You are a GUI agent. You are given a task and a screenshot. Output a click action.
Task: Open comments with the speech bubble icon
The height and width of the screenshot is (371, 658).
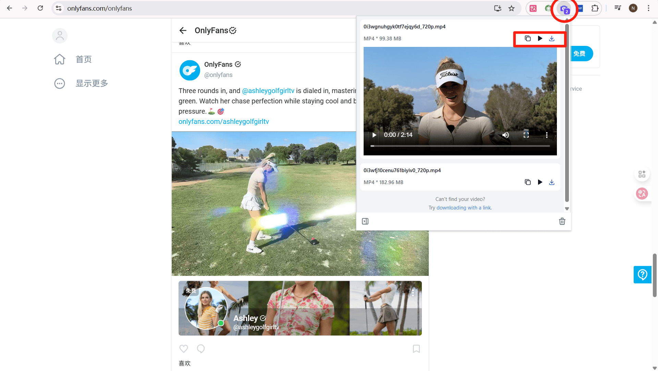(201, 349)
